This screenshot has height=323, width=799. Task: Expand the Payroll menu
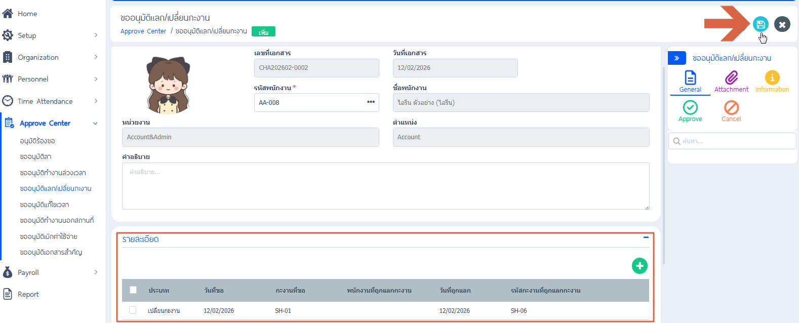coord(51,272)
